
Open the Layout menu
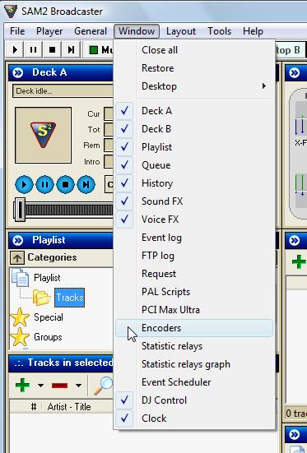pos(181,31)
